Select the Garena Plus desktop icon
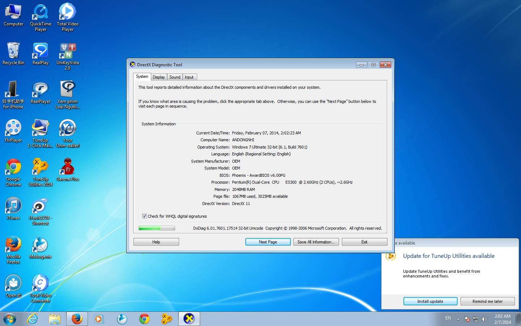 click(x=68, y=170)
